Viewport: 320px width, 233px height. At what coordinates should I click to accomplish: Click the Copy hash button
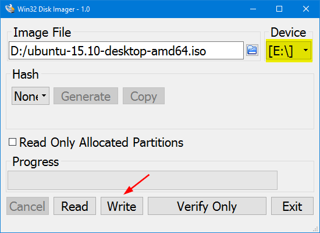click(x=144, y=96)
